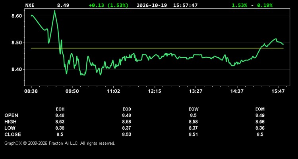Click the 13:27 time axis label

click(196, 91)
